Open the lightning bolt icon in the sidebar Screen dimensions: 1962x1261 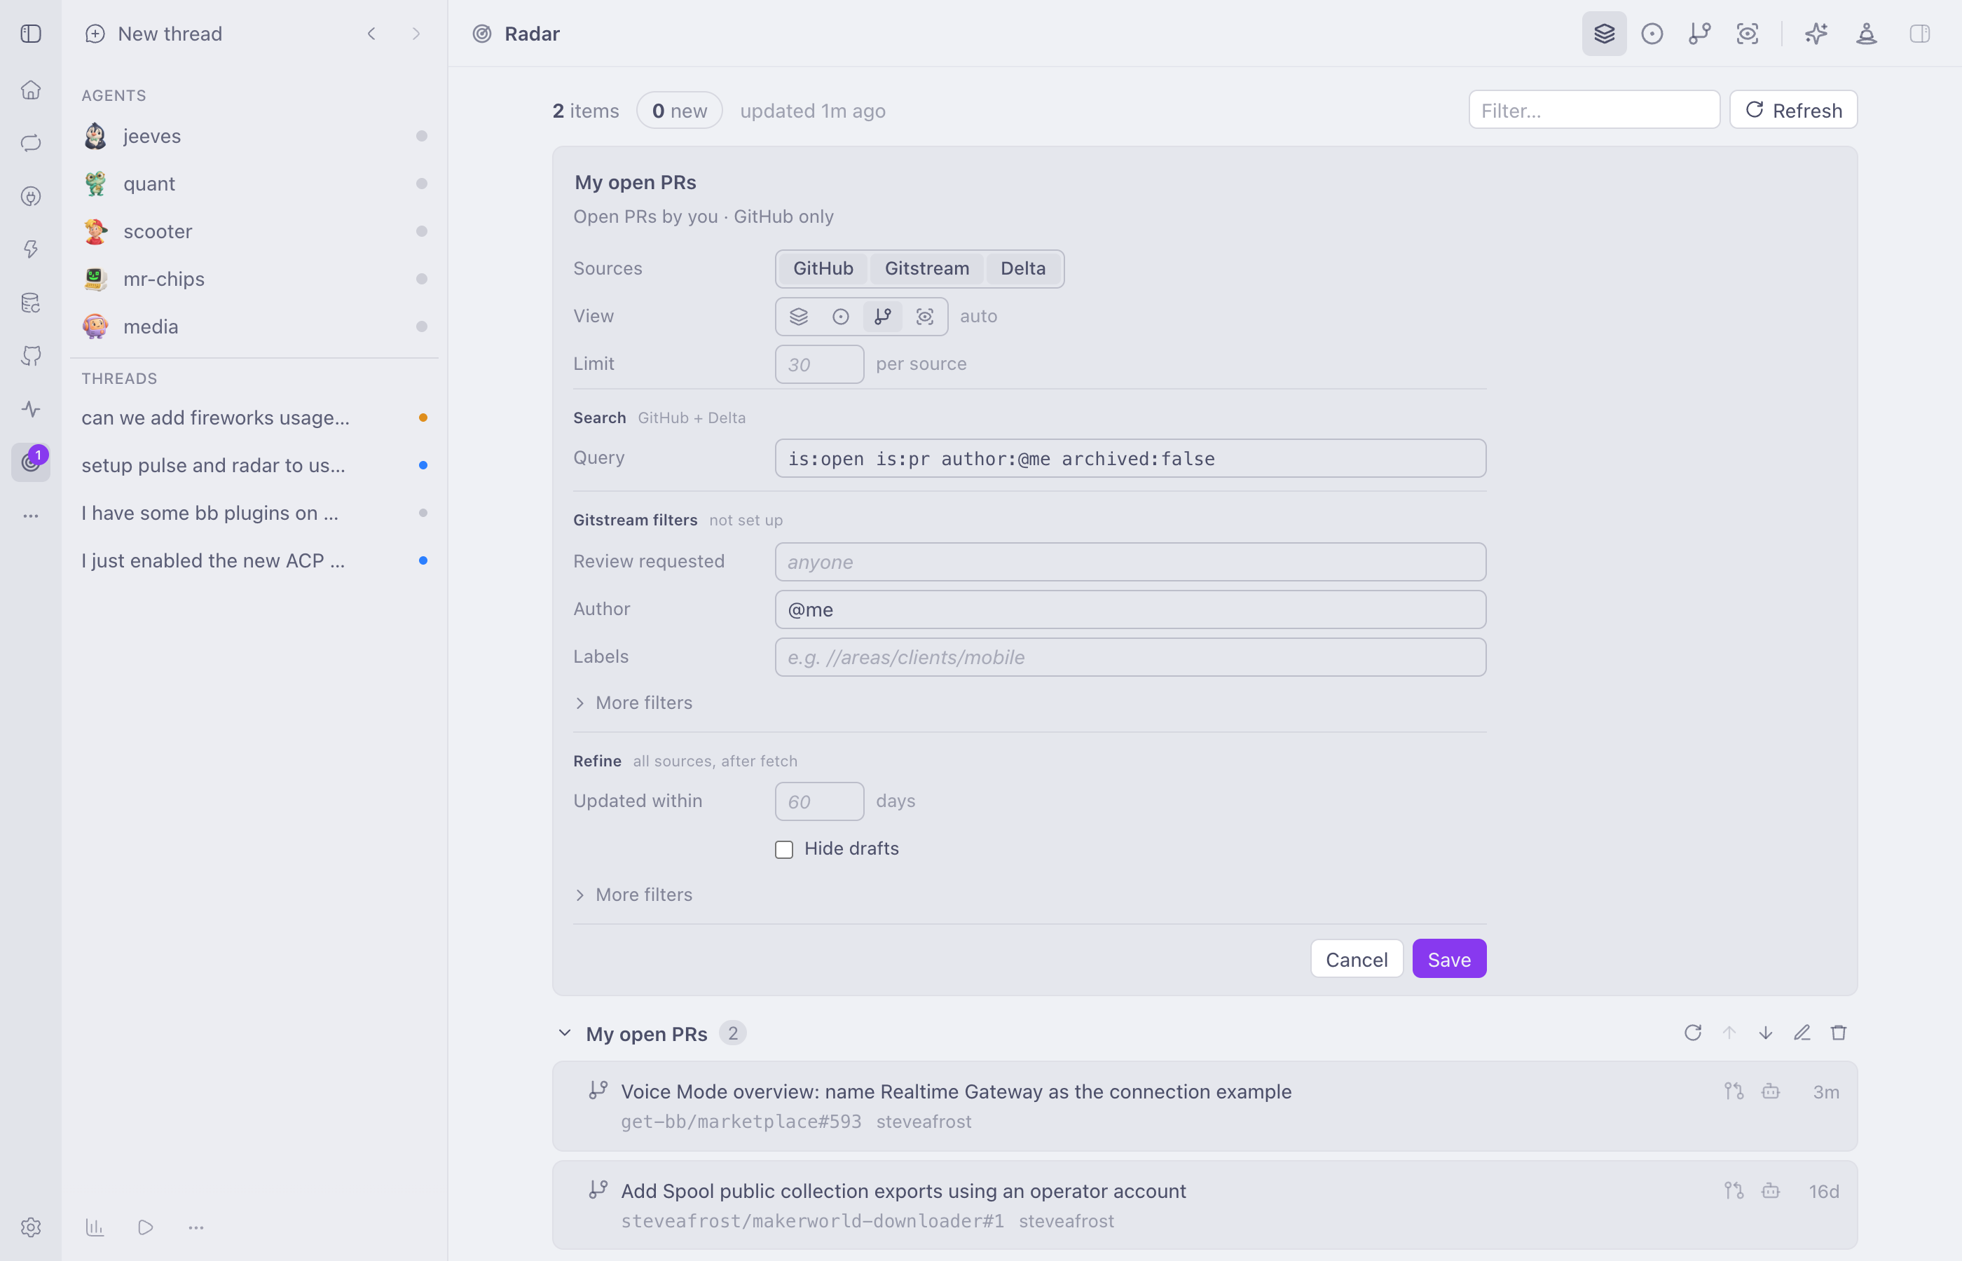pyautogui.click(x=31, y=249)
